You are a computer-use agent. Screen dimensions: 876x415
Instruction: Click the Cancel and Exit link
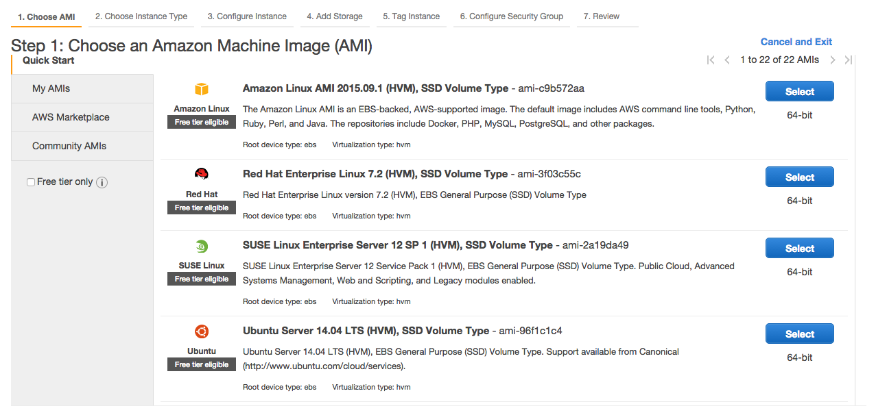pos(796,42)
